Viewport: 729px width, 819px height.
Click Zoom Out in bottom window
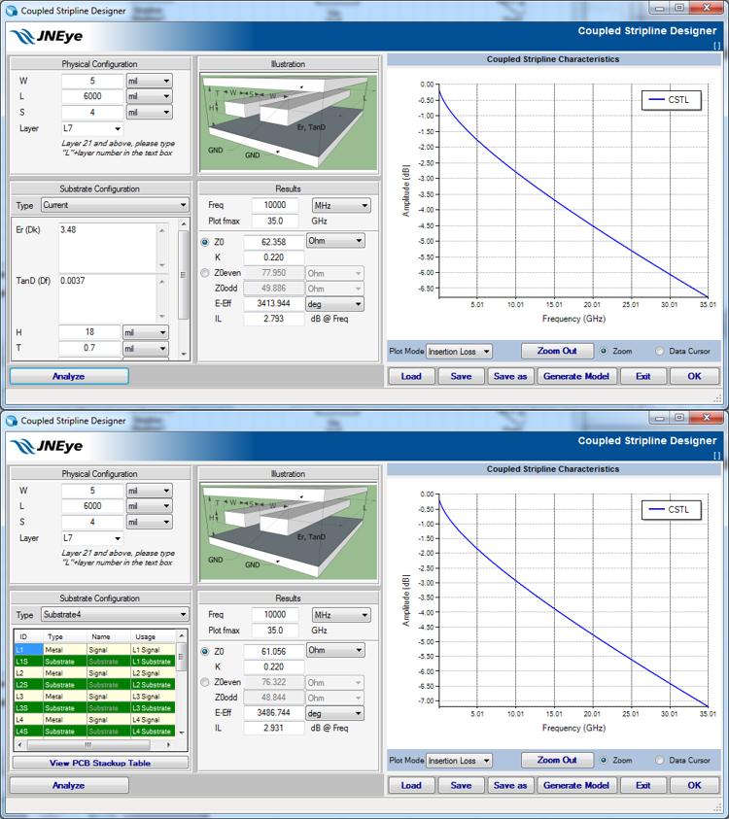(557, 761)
